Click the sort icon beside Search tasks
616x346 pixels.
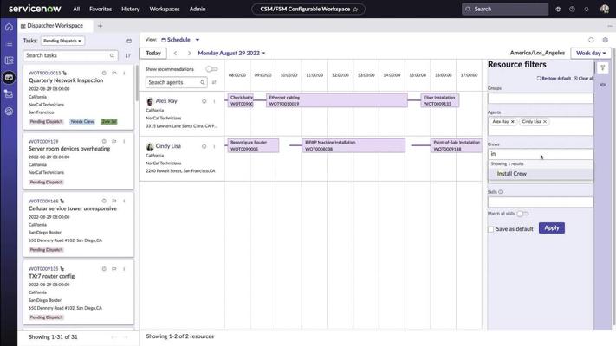point(128,55)
